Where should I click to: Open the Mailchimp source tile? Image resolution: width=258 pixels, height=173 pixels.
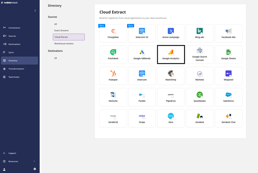coord(171,76)
